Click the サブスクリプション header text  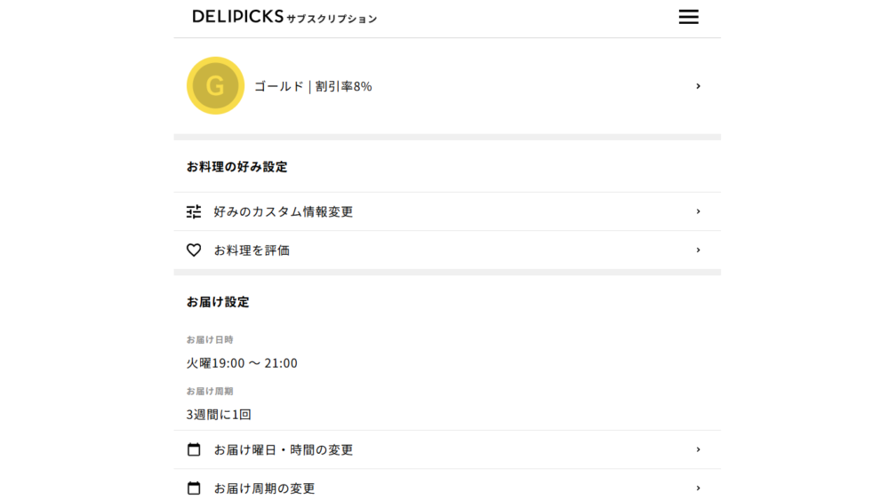pyautogui.click(x=332, y=19)
